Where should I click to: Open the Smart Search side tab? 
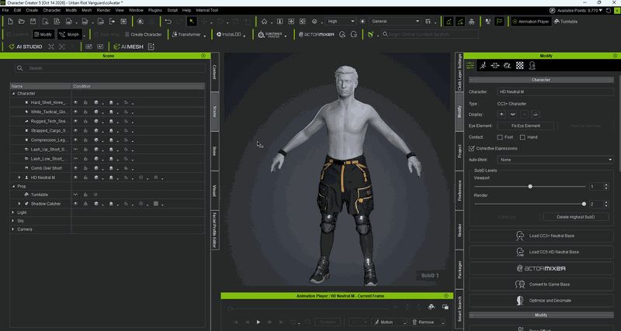[460, 310]
